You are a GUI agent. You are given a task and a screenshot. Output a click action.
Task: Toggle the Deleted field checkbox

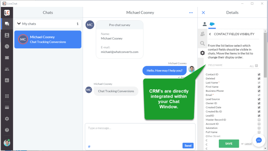click(x=259, y=78)
